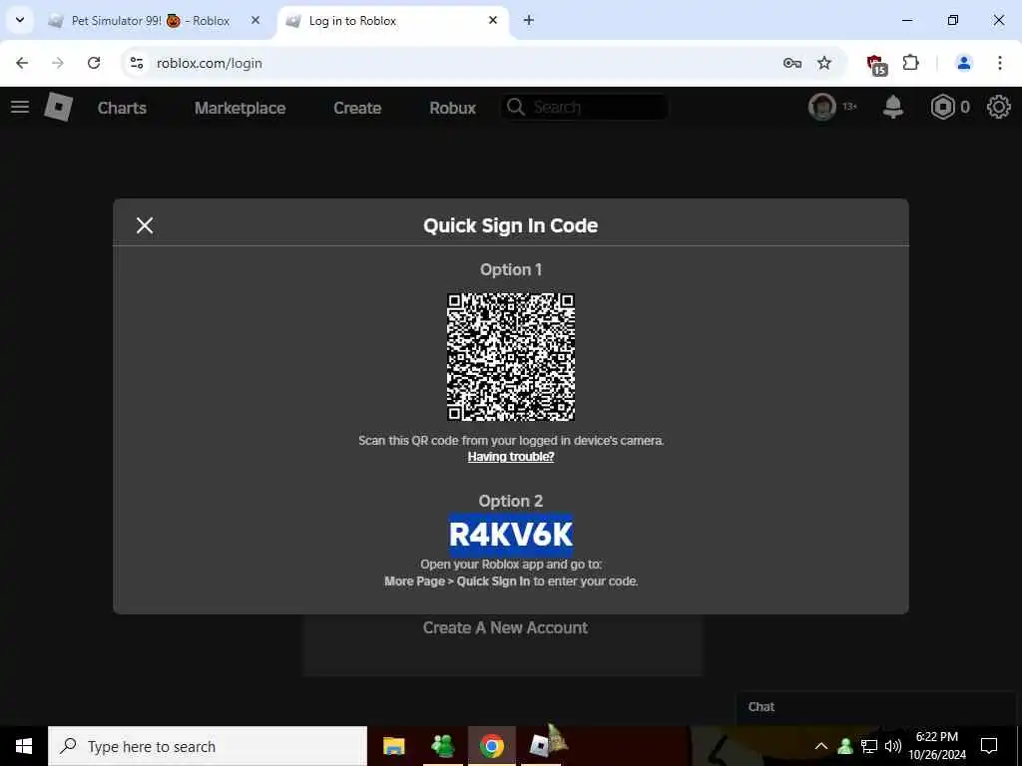Click the Roblox logo home icon
The width and height of the screenshot is (1022, 766).
59,107
